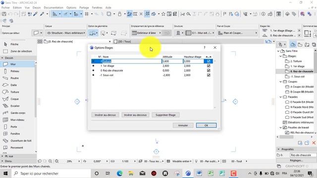The height and width of the screenshot is (178, 317).
Task: Click the delete red X in navigator
Action: pyautogui.click(x=314, y=143)
